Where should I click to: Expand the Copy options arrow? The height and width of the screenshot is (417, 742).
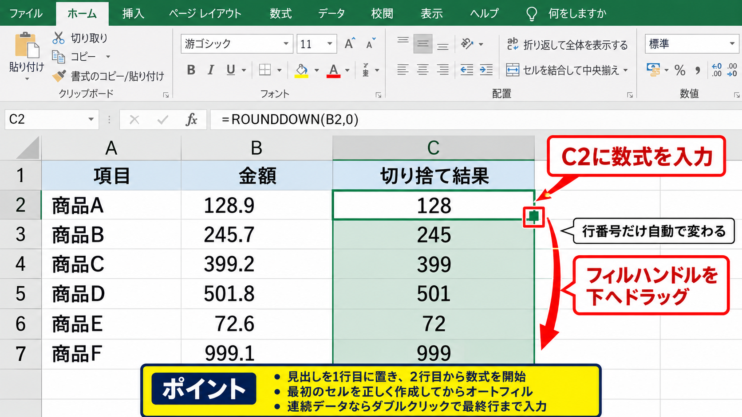108,57
